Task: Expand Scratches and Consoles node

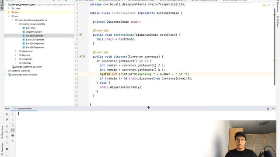Action: point(5,75)
